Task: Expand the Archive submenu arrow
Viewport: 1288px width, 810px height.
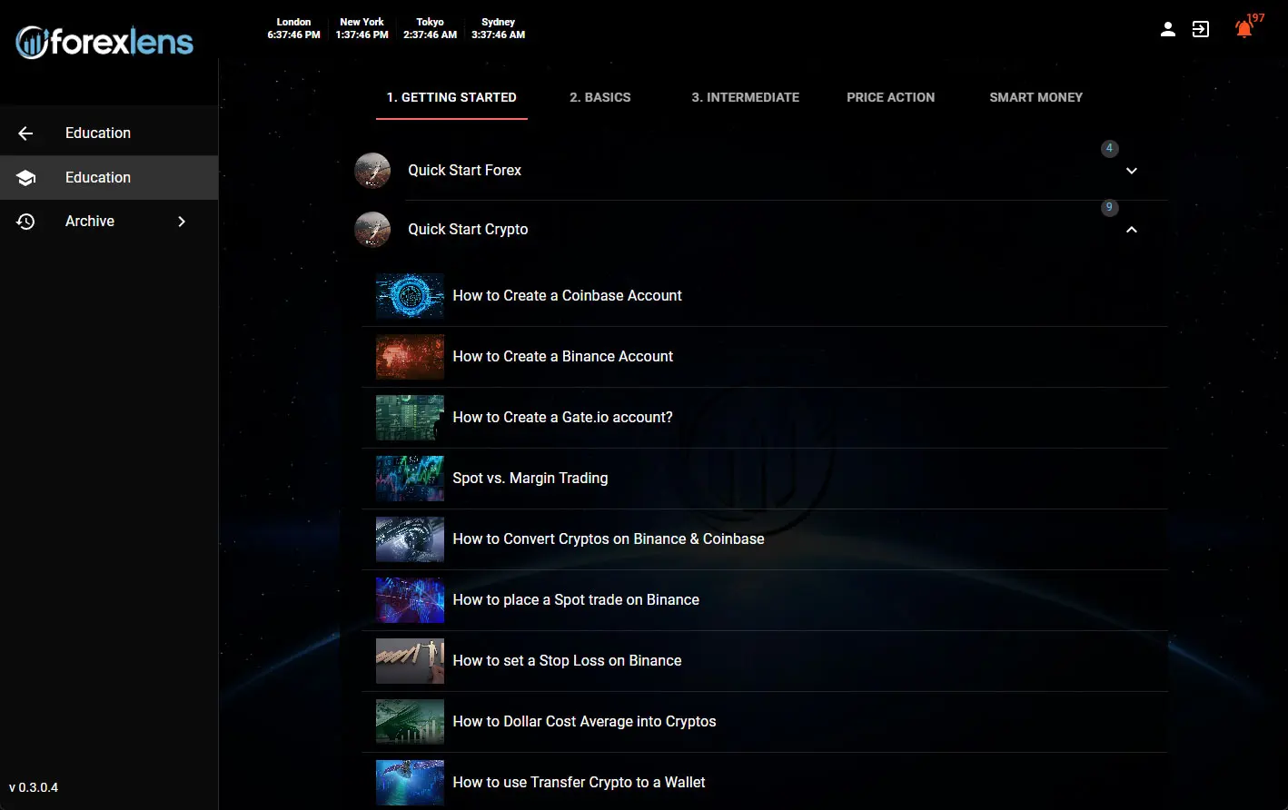Action: pos(182,222)
